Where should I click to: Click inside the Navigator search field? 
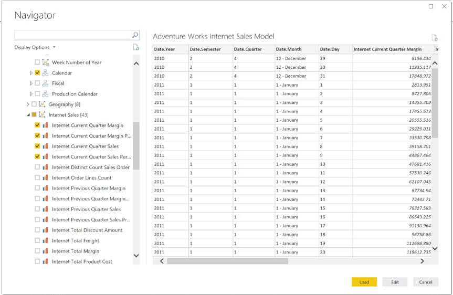[73, 35]
